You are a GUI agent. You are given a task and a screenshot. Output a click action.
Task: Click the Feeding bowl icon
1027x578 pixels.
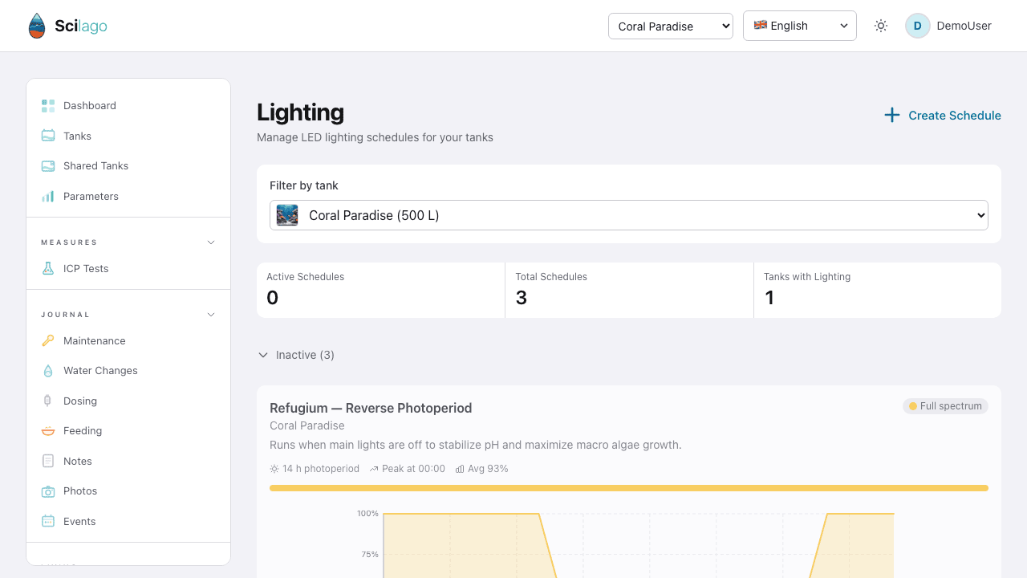click(x=48, y=431)
